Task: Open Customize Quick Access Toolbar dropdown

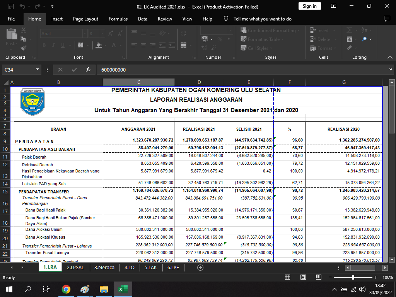Action: 52,7
